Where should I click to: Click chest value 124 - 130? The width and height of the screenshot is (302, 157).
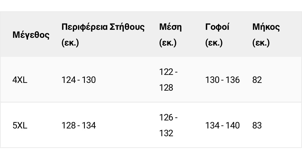(79, 80)
